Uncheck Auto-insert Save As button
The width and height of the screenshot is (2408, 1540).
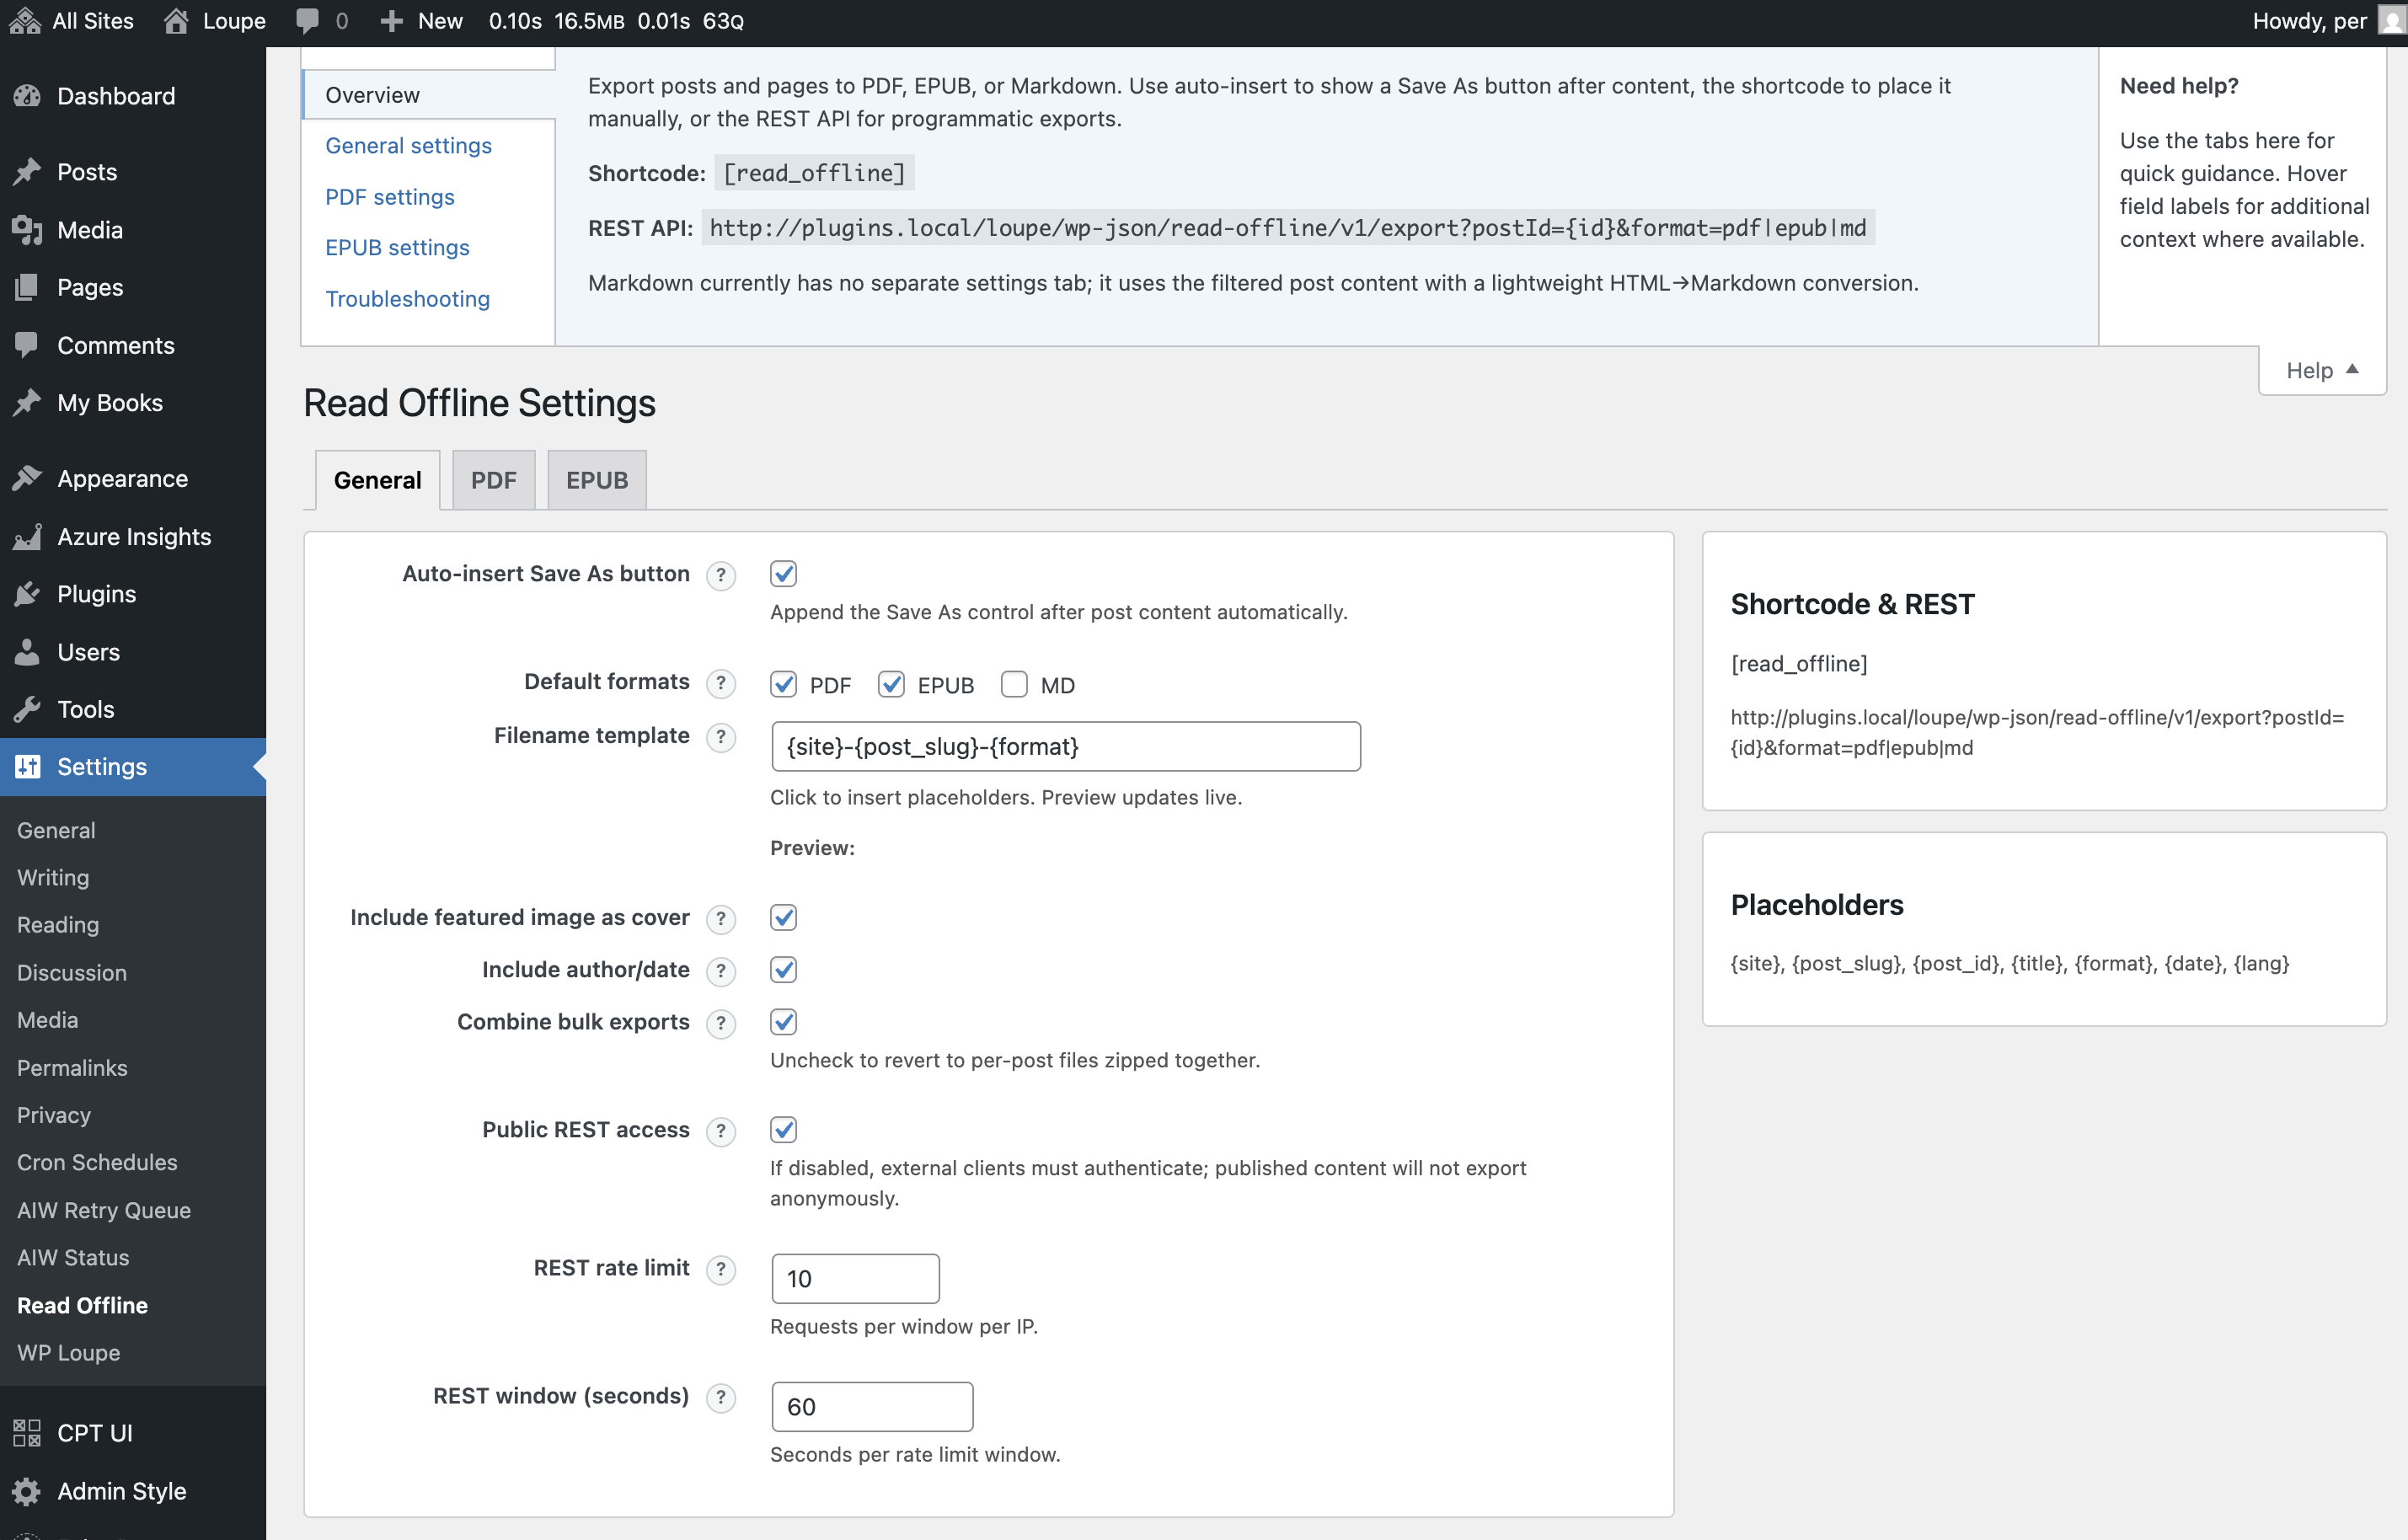click(783, 574)
